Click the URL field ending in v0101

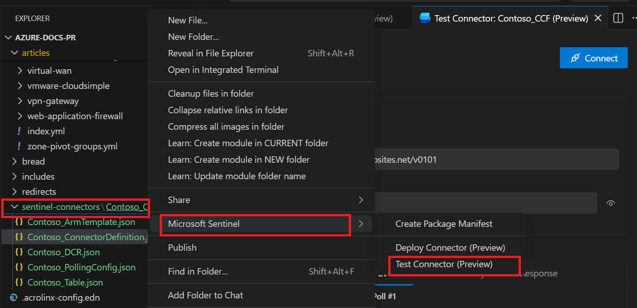(496, 159)
